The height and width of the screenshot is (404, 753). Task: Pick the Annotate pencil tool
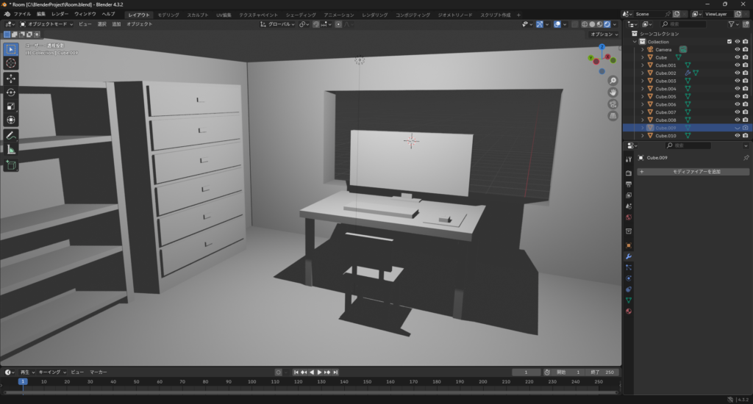[x=11, y=136]
